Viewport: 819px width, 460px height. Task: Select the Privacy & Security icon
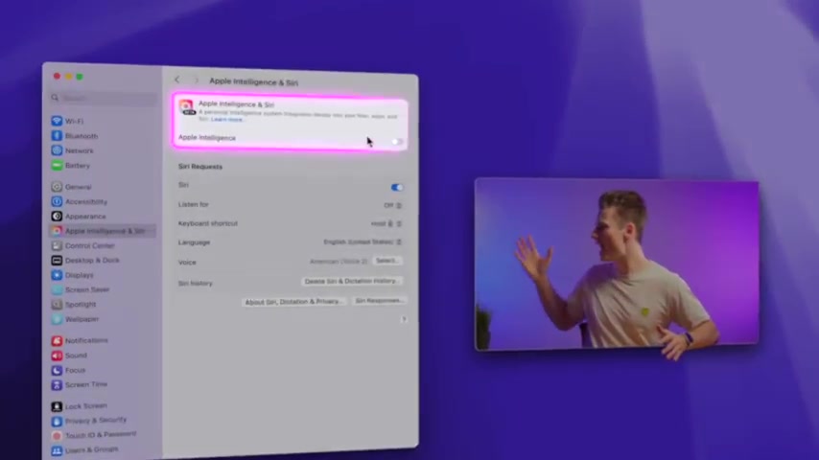point(57,421)
